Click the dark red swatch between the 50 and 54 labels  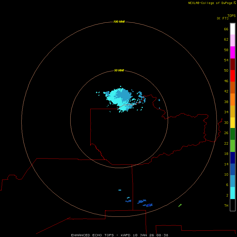pyautogui.click(x=233, y=64)
